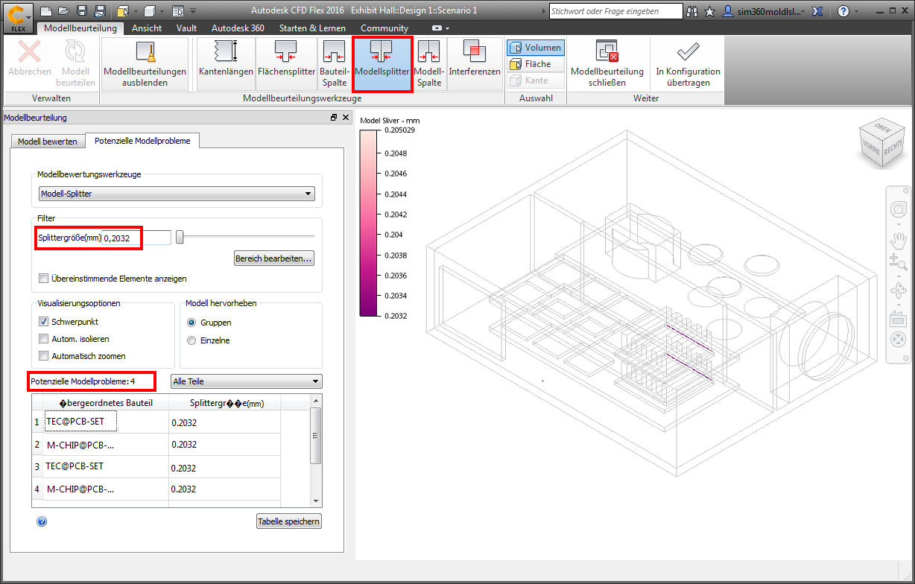Open the Community ribbon tab
The width and height of the screenshot is (915, 584).
(x=384, y=28)
